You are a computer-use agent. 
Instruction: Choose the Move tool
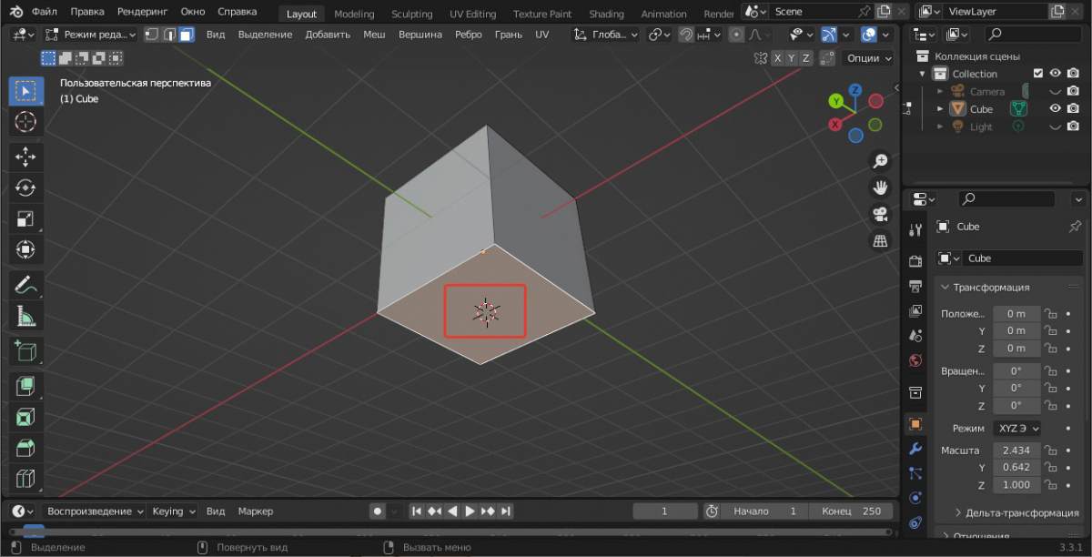pos(25,157)
